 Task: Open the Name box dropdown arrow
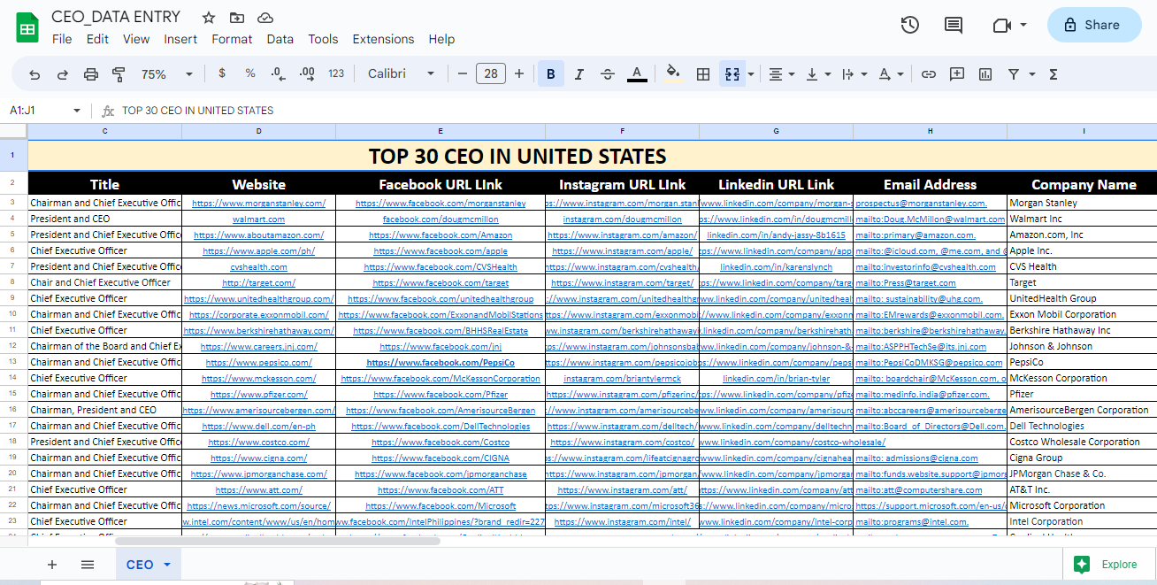point(77,111)
